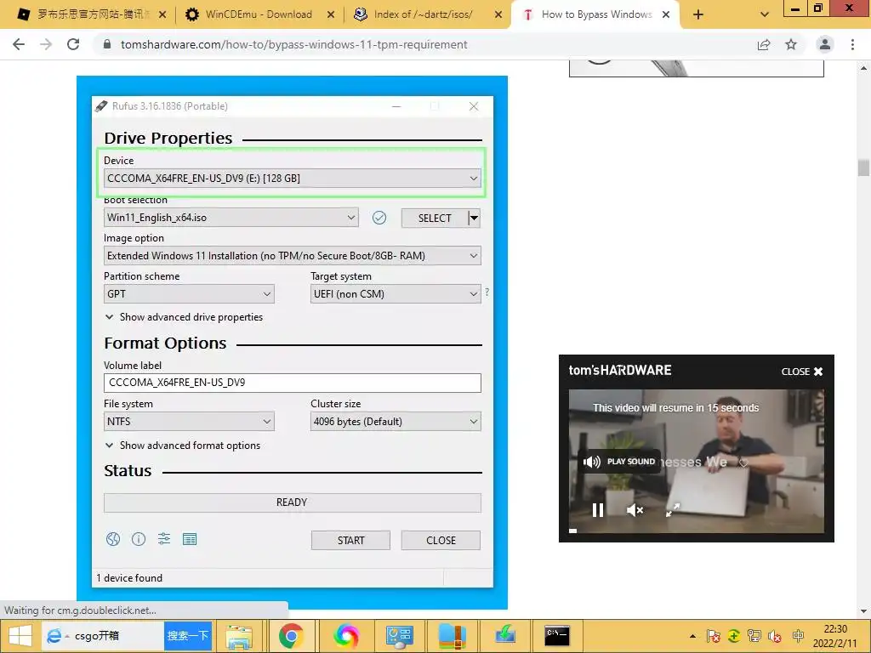Expand Show advanced format options

coord(183,446)
